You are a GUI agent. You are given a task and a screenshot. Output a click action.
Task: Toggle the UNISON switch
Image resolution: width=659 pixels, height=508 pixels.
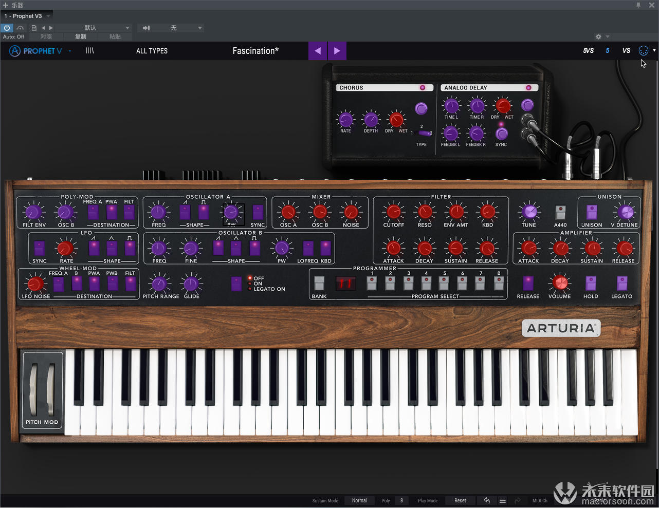point(592,212)
